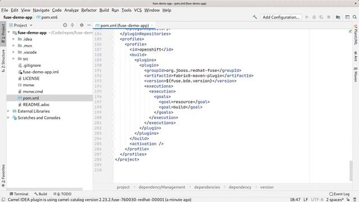Click the 2 spaces indent widget

coord(335,200)
